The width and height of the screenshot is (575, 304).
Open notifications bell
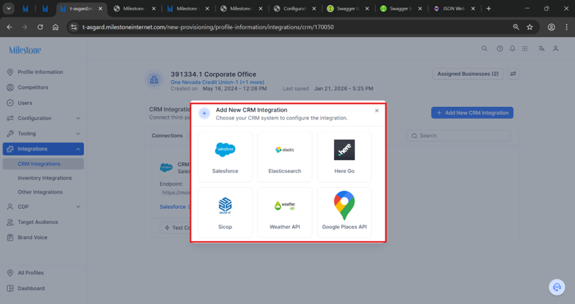(x=512, y=48)
